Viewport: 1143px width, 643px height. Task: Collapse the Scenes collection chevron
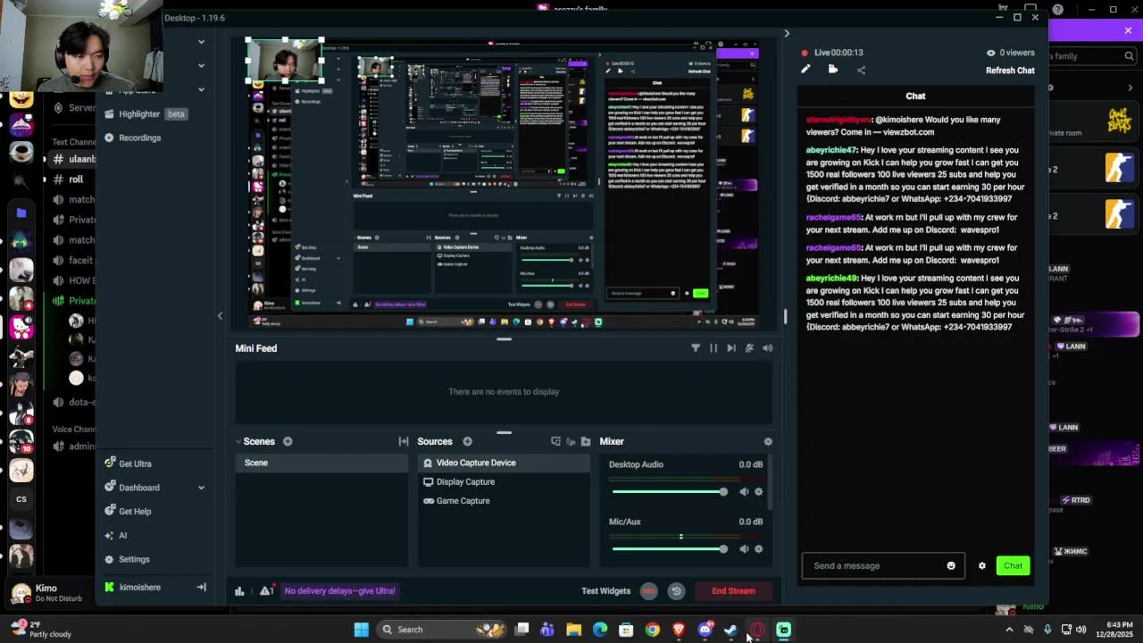[x=238, y=441]
